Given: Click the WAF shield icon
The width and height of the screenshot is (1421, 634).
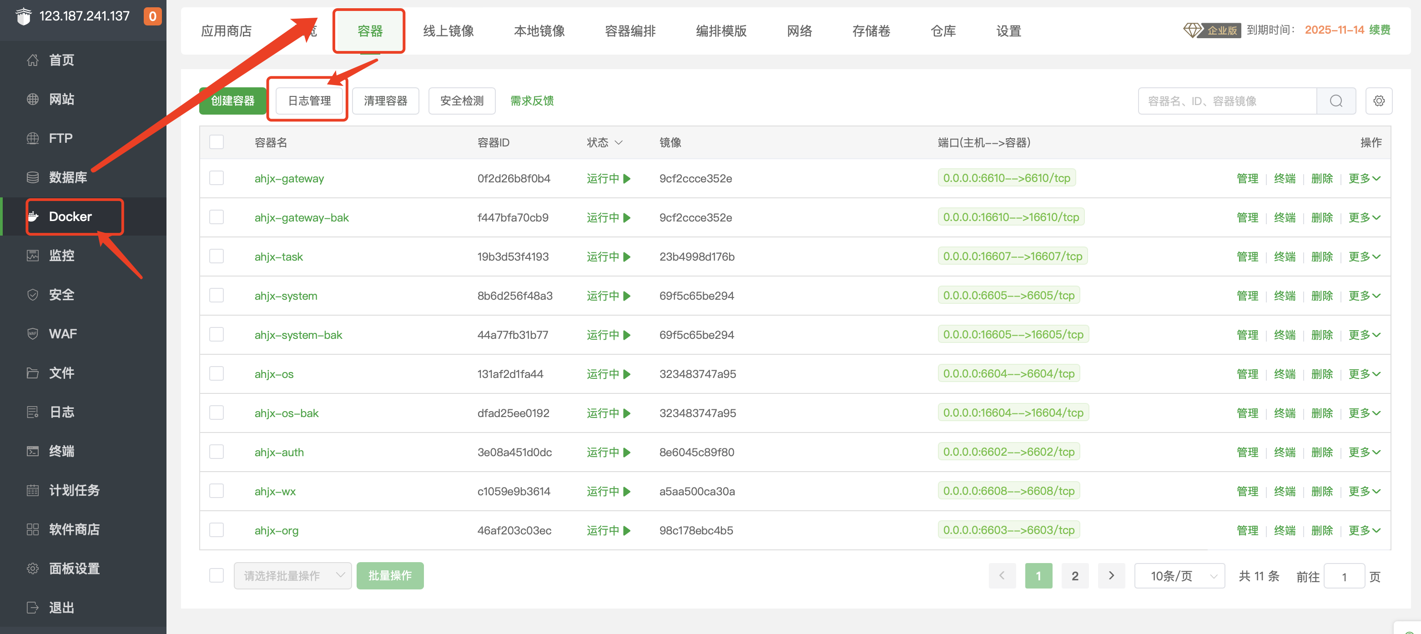Looking at the screenshot, I should [33, 334].
